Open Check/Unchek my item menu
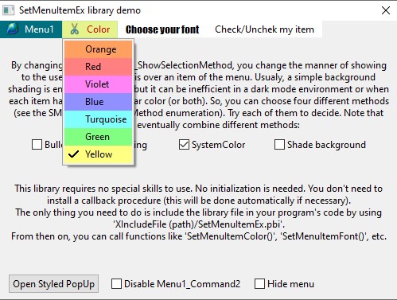The height and width of the screenshot is (300, 397). click(264, 29)
